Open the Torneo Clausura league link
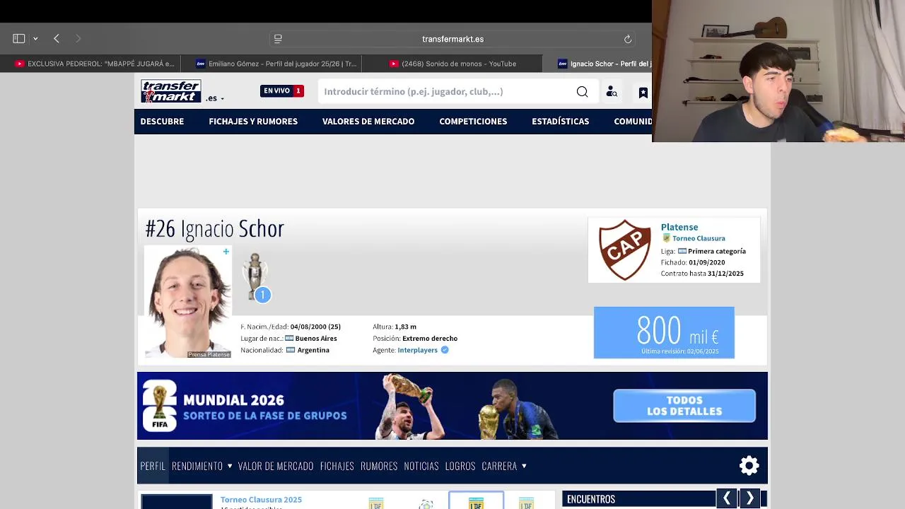This screenshot has height=509, width=905. pos(699,238)
